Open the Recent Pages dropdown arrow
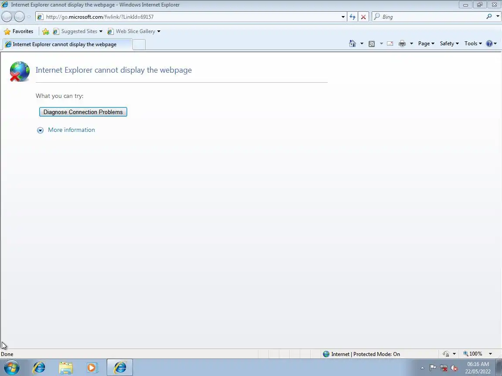This screenshot has height=376, width=502. (x=29, y=17)
